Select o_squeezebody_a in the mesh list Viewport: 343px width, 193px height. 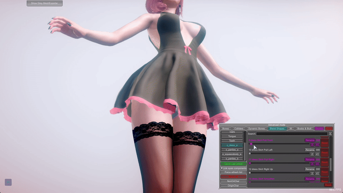point(232,154)
